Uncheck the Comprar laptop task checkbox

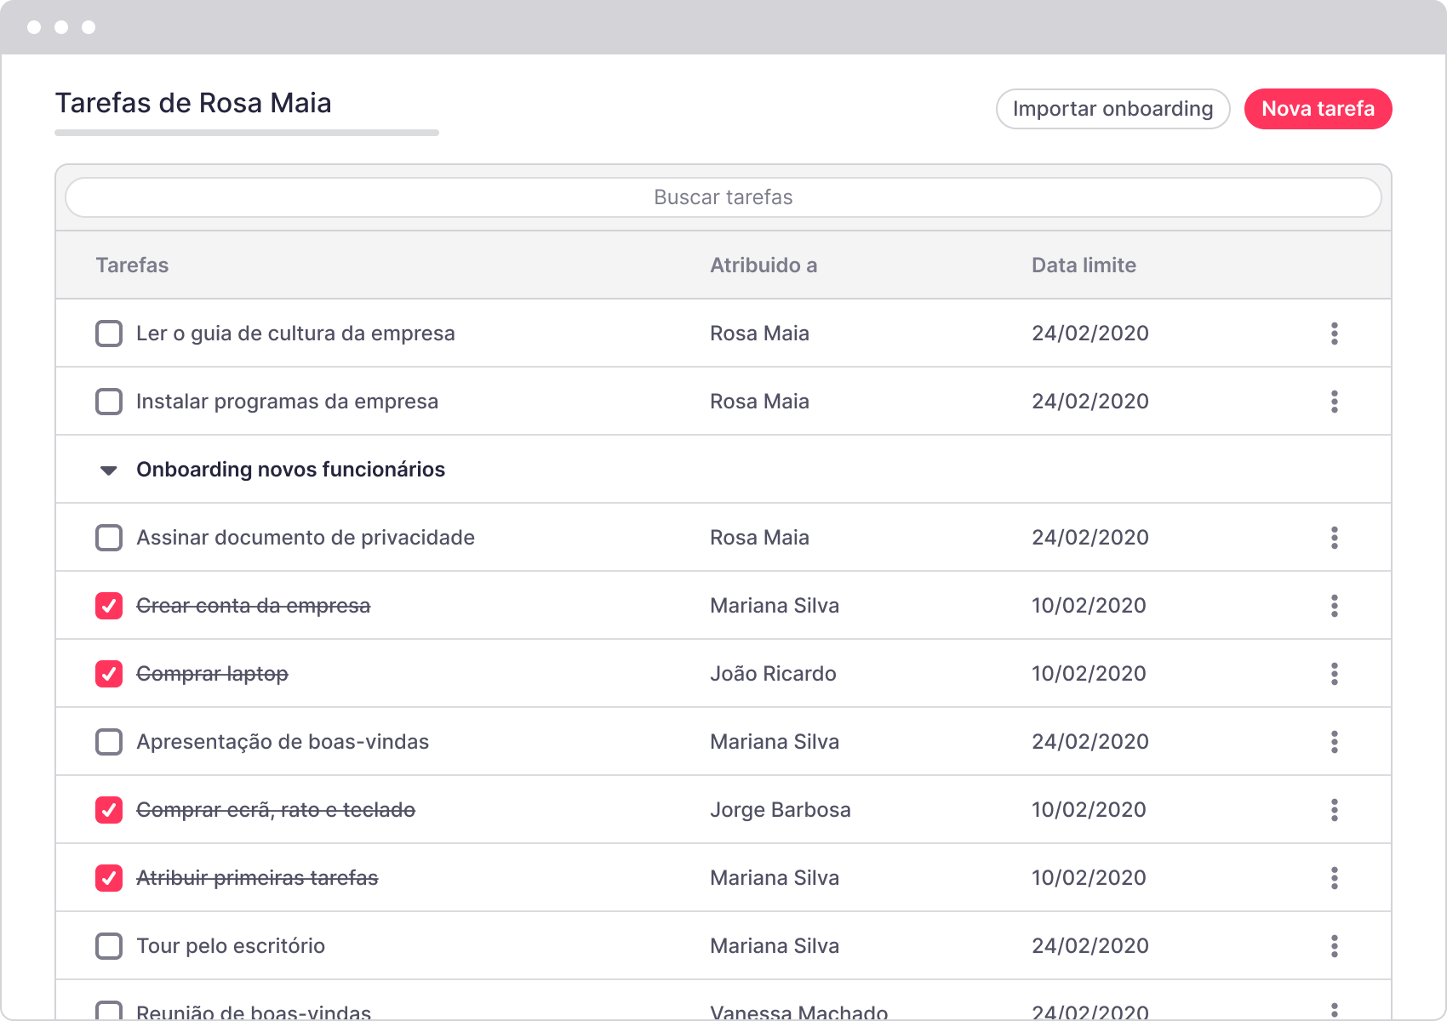109,674
